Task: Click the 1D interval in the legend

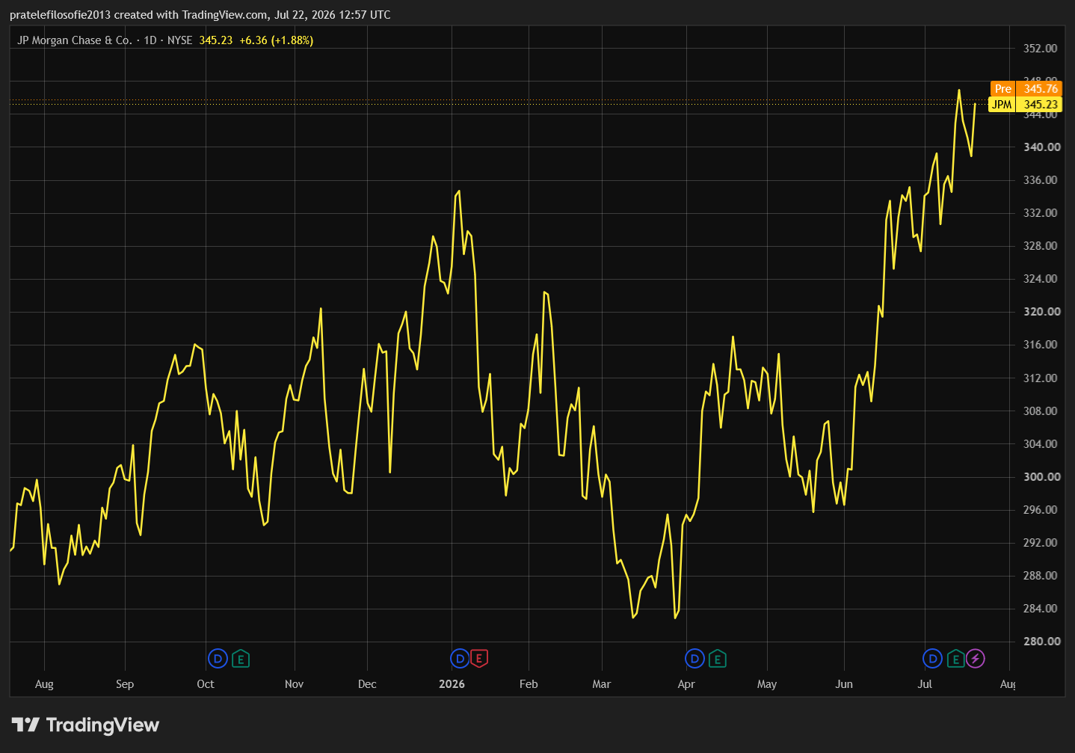Action: (150, 40)
